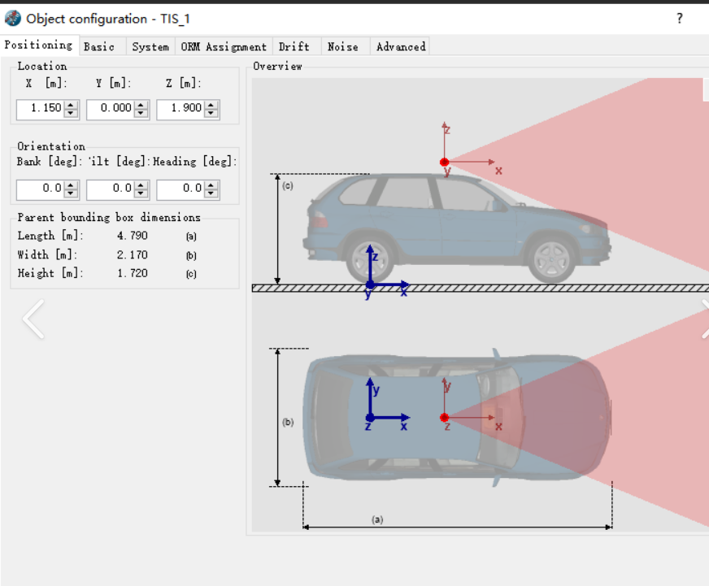The image size is (709, 586).
Task: Increase the X location value
Action: click(x=71, y=105)
